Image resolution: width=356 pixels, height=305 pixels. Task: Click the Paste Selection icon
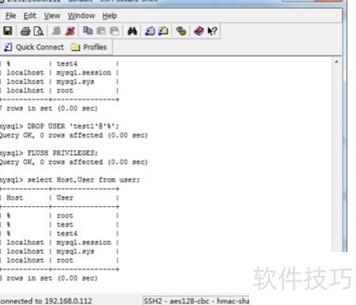114,31
